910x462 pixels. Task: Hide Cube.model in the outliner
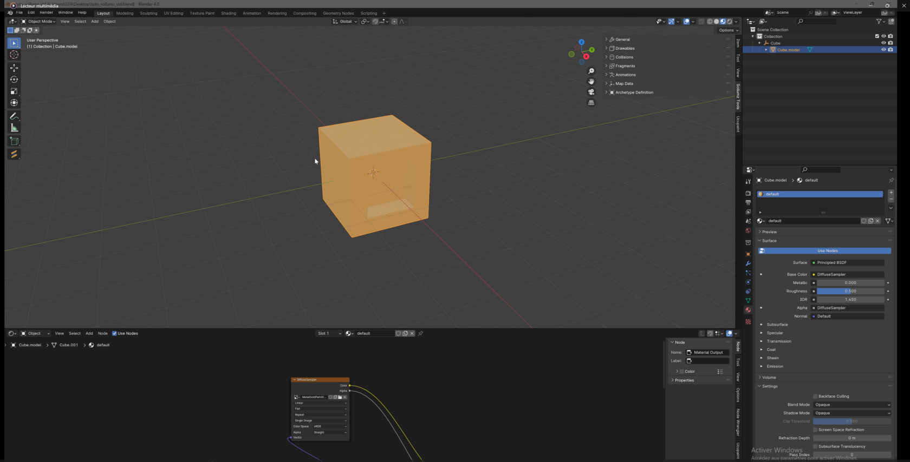click(x=883, y=50)
